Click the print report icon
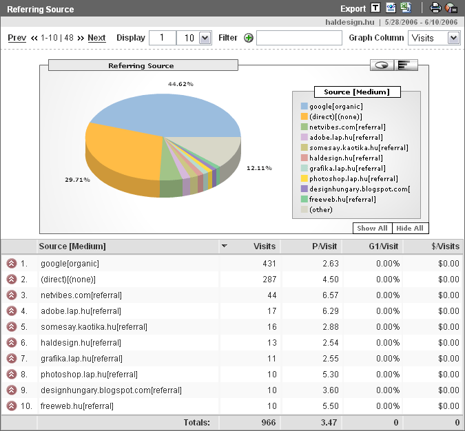The width and height of the screenshot is (465, 431). (435, 8)
